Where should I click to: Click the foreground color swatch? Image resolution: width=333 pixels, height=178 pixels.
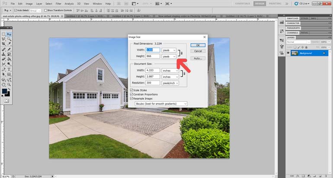(5, 91)
